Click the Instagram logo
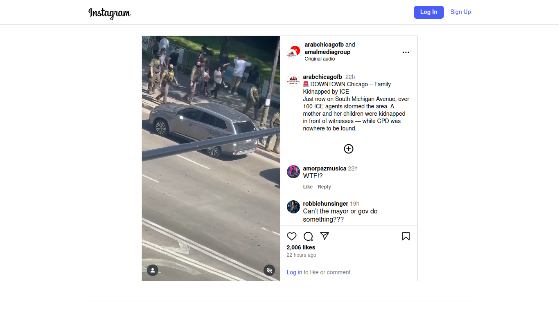This screenshot has height=314, width=559. tap(110, 13)
